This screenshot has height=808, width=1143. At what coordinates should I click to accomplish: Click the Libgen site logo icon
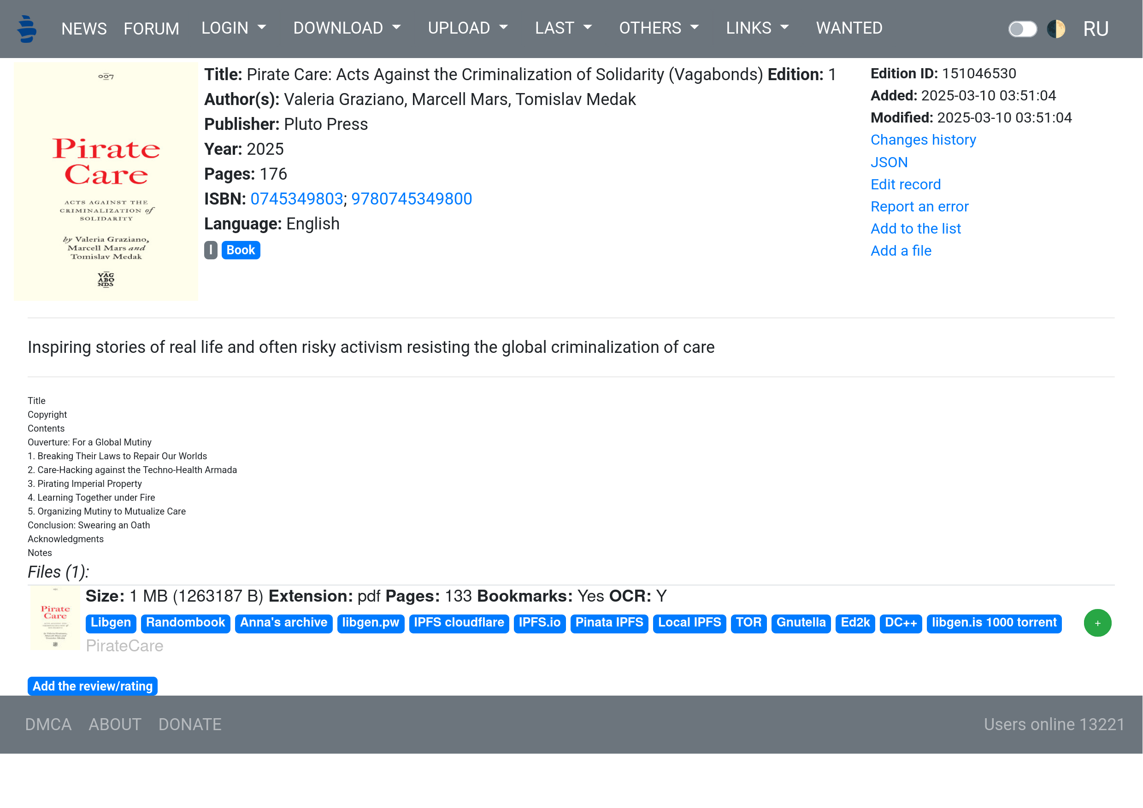(x=27, y=29)
